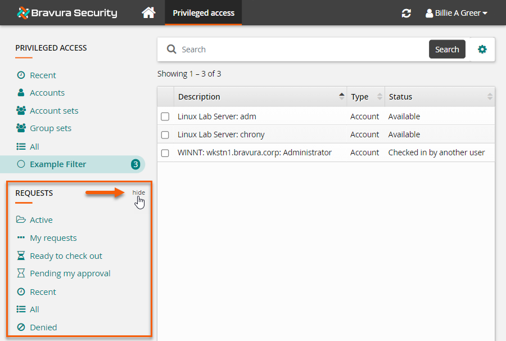Click the Active requests folder icon
This screenshot has height=341, width=506.
[21, 220]
